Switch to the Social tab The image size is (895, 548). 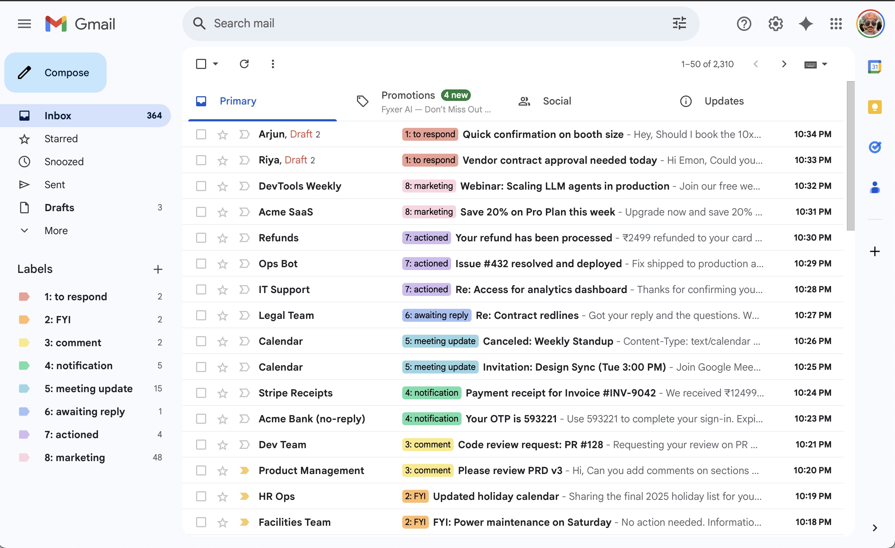pyautogui.click(x=557, y=101)
